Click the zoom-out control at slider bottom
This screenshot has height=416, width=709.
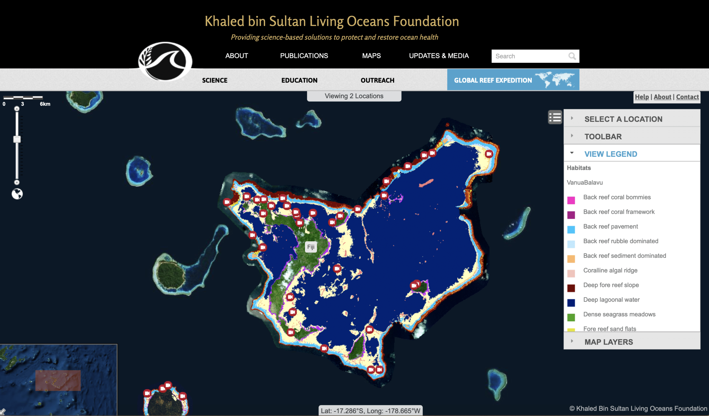coord(17,183)
